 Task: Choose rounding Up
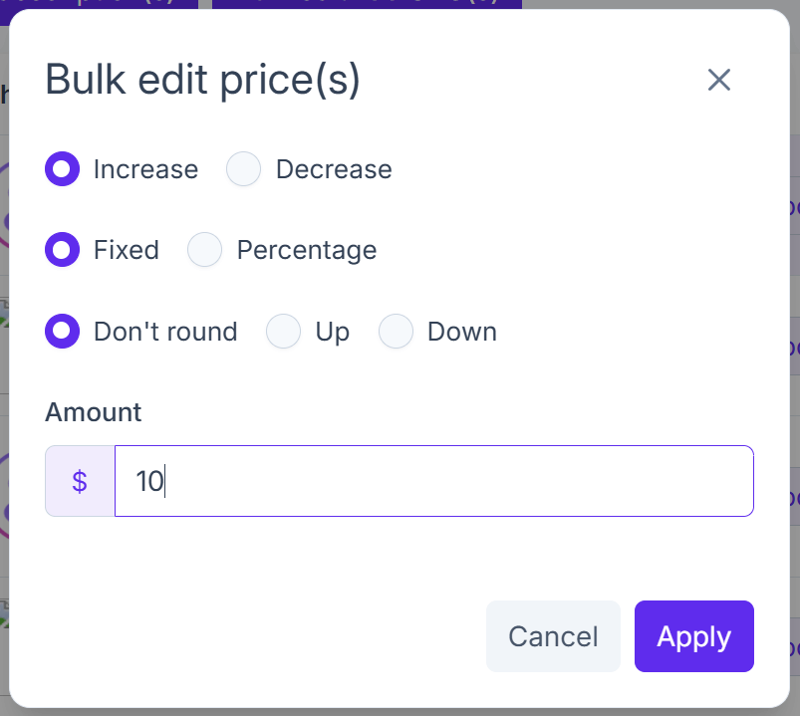pos(283,332)
